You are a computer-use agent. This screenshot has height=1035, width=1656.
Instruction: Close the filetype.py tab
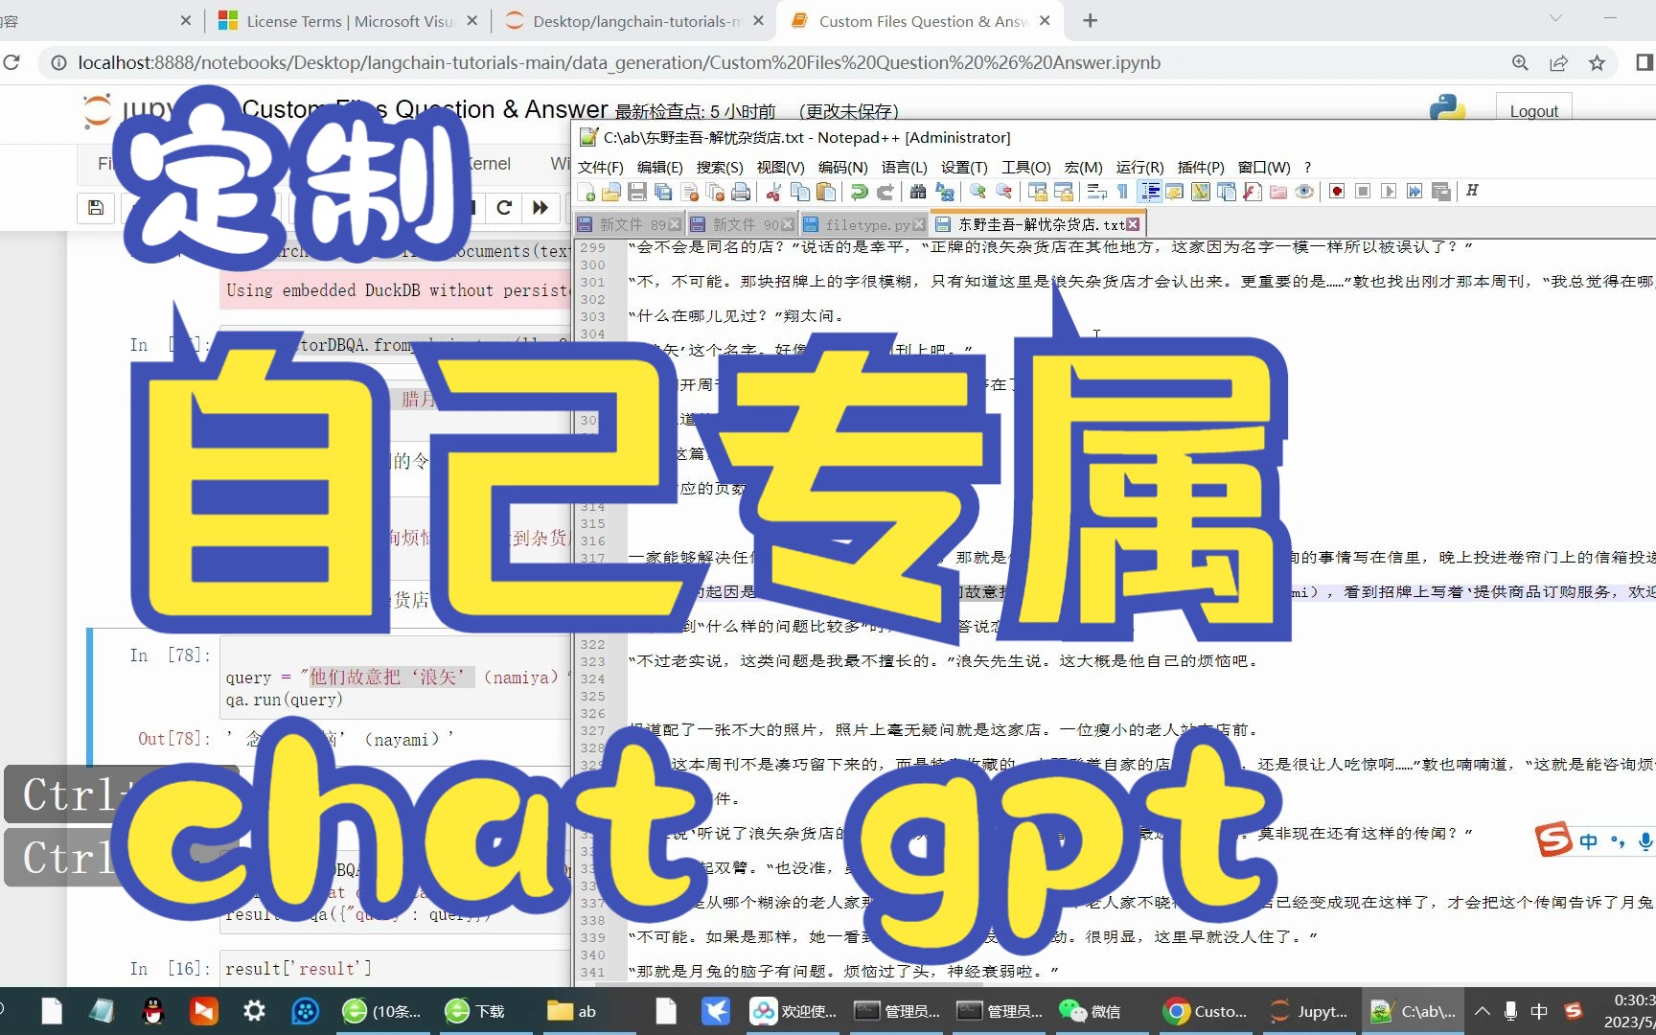[x=920, y=224]
